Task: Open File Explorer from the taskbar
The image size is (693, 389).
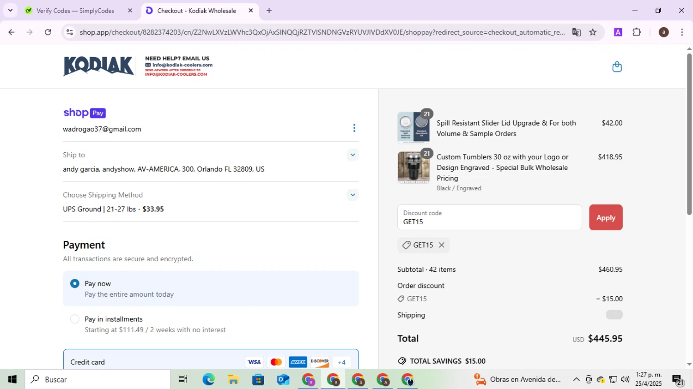Action: coord(233,379)
